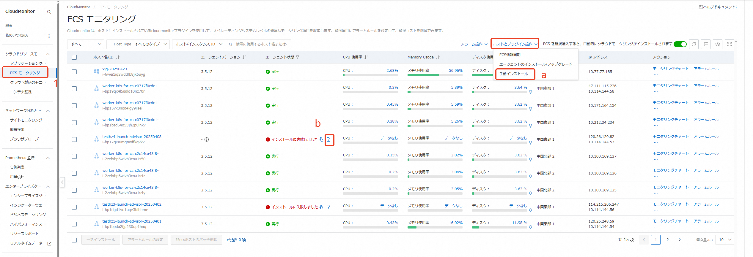Open the row density icon in toolbar

[706, 44]
